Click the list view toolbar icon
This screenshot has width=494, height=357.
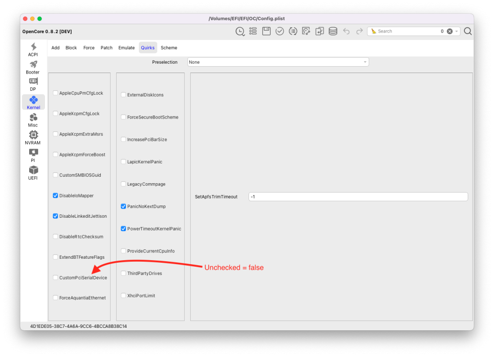pos(253,31)
